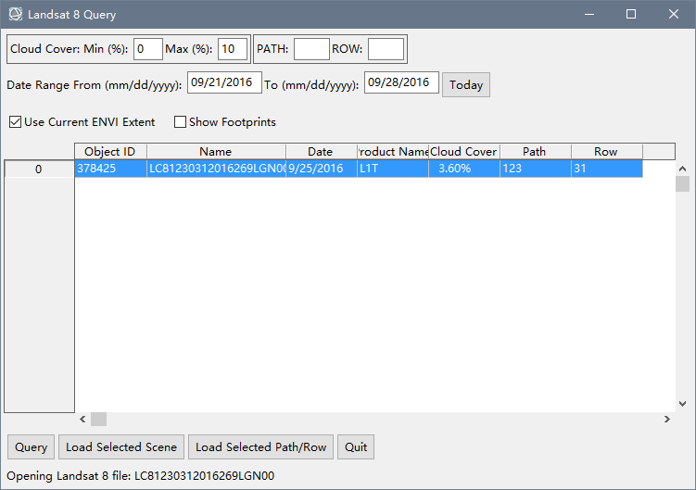
Task: Click the Cloud Cover Max field
Action: click(232, 49)
